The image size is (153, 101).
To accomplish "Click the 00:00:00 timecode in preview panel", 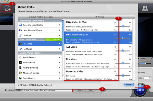I will [144, 58].
